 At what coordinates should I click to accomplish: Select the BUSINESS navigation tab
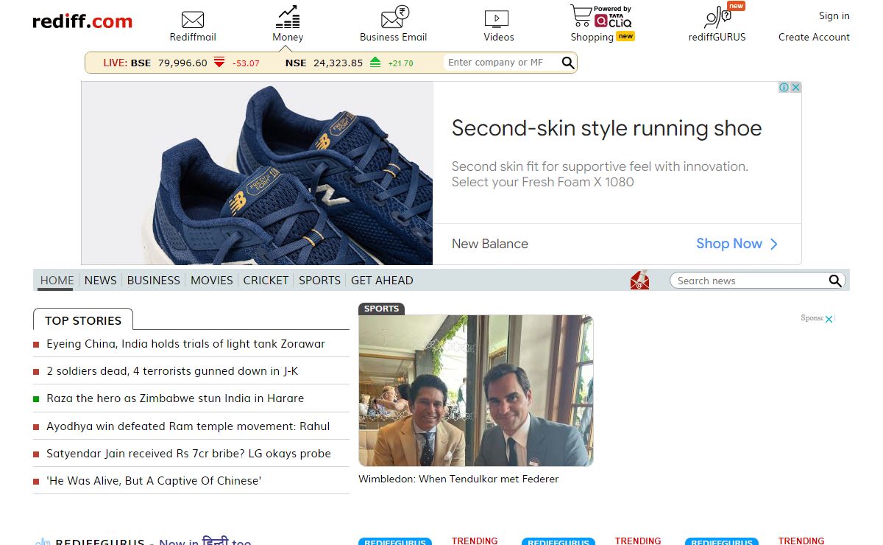pyautogui.click(x=153, y=280)
